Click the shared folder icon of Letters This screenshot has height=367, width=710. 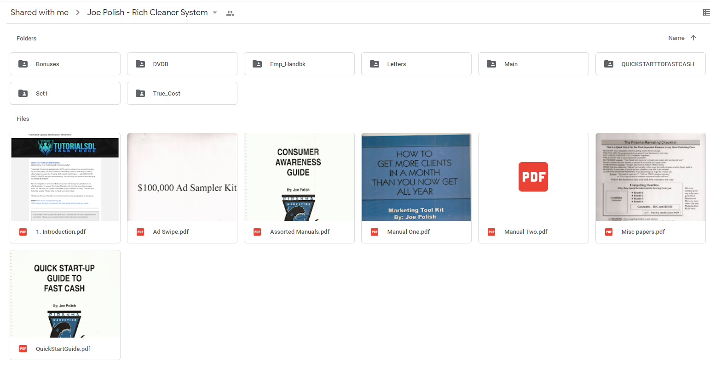(x=375, y=64)
